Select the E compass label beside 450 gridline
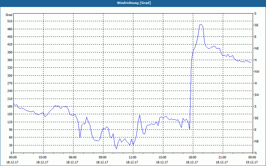Image resolution: width=266 pixels, height=166 pixels. coord(255,37)
